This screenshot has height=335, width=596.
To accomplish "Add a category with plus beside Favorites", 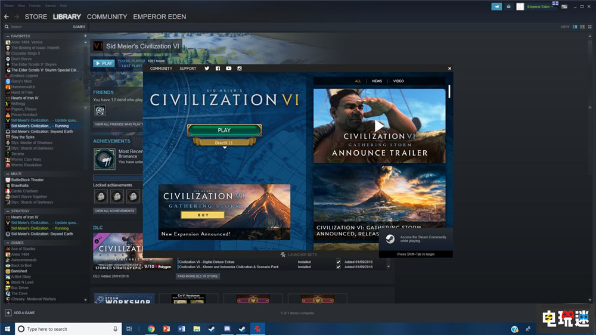I will [x=85, y=36].
